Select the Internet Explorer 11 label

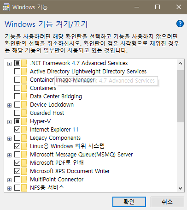coord(54,130)
